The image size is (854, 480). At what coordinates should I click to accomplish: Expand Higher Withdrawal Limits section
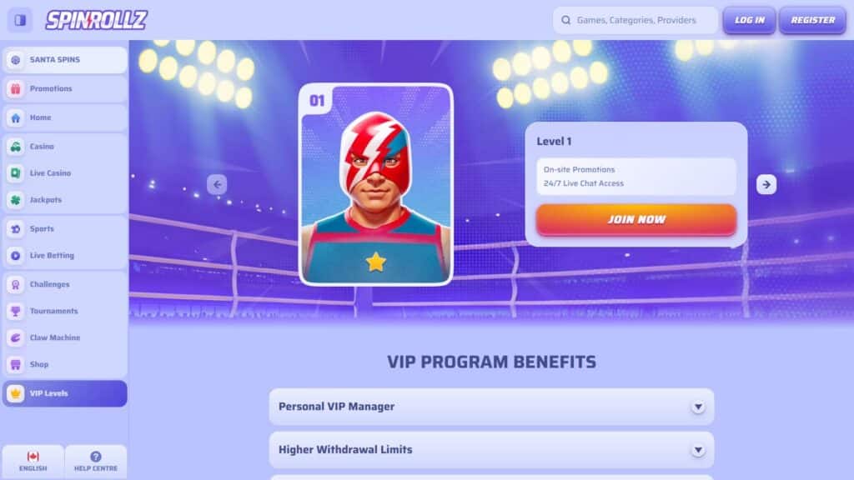coord(491,449)
